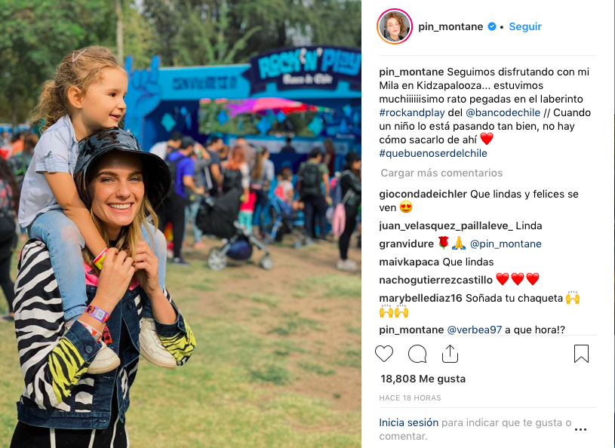615x448 pixels.
Task: Share the post via share icon
Action: 450,354
